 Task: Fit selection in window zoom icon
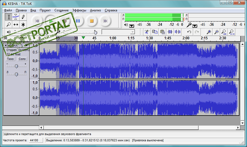(x=224, y=32)
